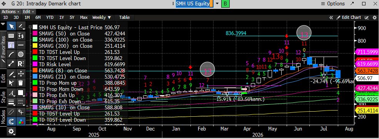Set chart range to 3D
This screenshot has width=379, height=139.
coord(16,17)
